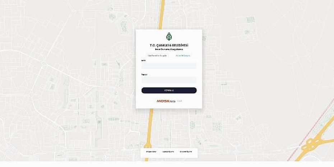
Task: Click the orange MOSKgis logo
Action: (x=166, y=101)
